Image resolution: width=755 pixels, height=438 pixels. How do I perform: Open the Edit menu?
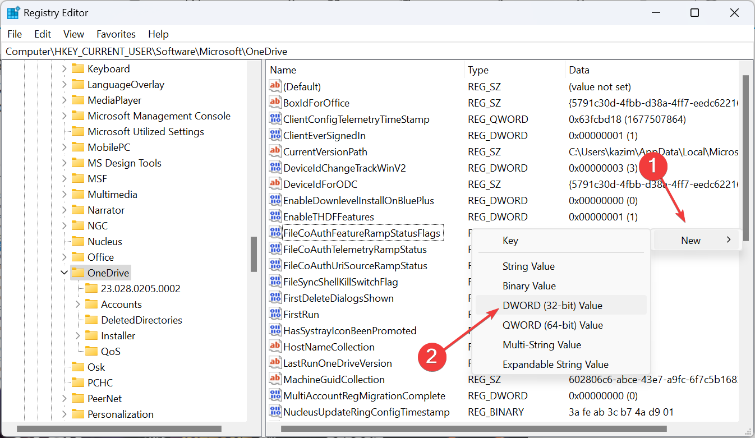43,34
